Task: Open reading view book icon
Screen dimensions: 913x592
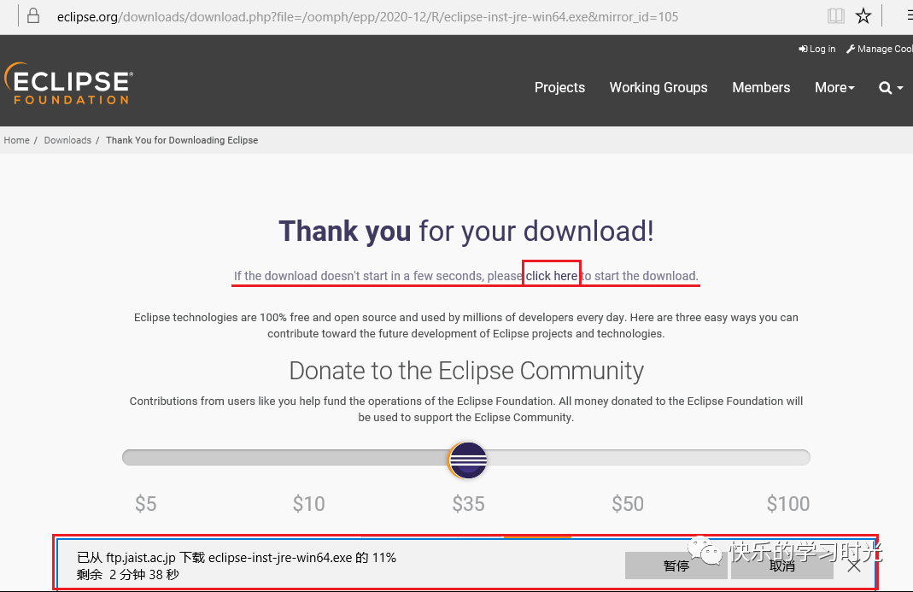Action: [x=835, y=15]
